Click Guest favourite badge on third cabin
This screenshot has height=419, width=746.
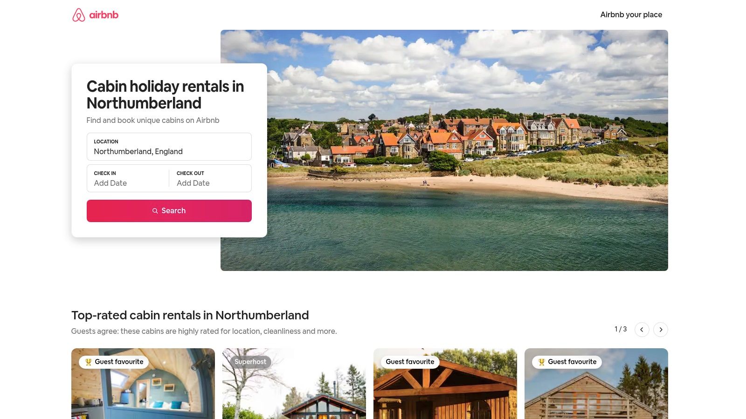coord(410,362)
